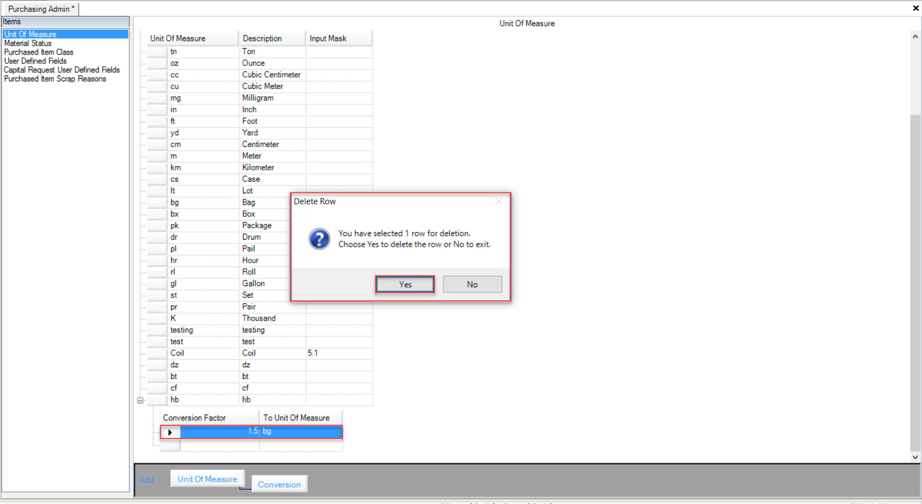This screenshot has height=504, width=922.
Task: Select the cf unit cell
Action: (x=203, y=388)
